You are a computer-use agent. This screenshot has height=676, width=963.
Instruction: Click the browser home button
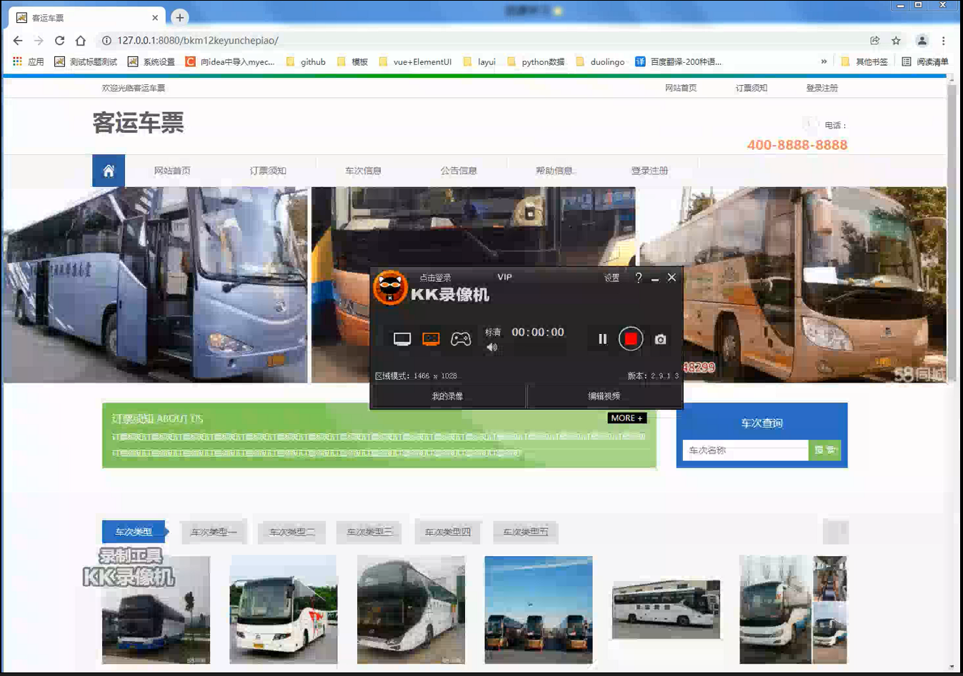click(x=81, y=41)
